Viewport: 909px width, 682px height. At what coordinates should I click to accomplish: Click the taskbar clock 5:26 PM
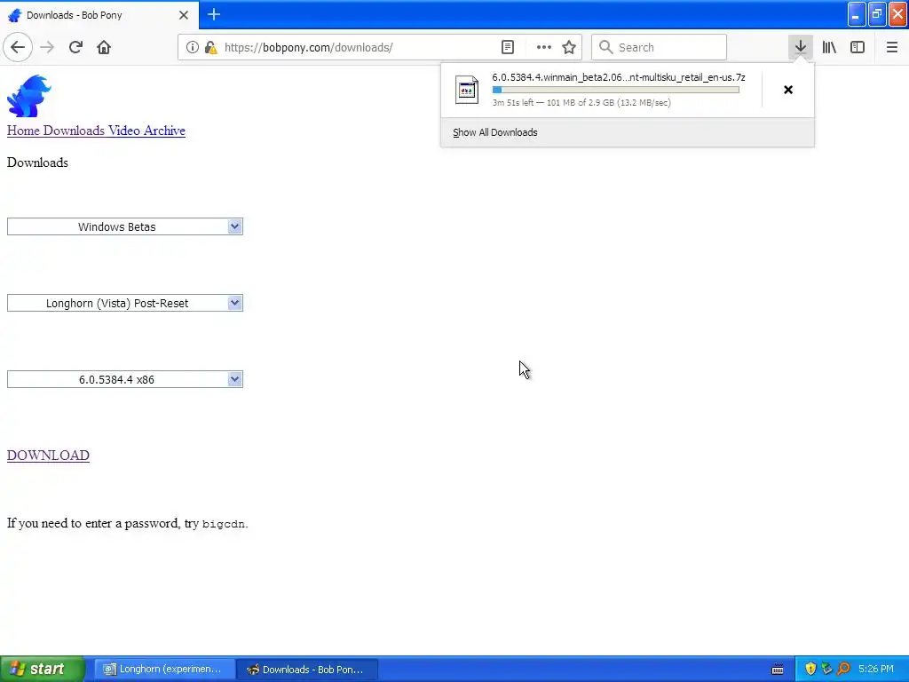pyautogui.click(x=876, y=669)
